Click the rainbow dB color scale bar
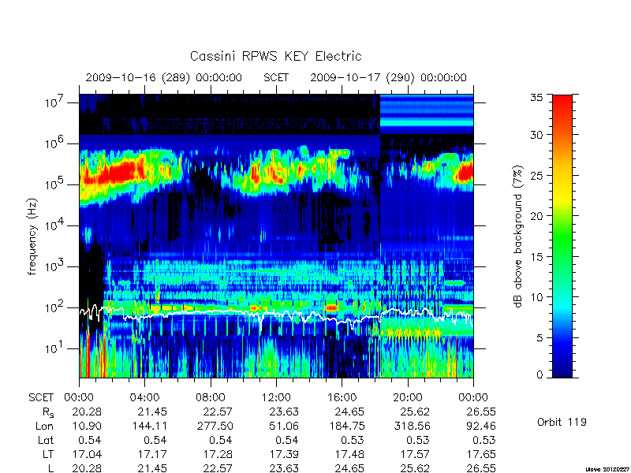Viewport: 631px width, 473px height. click(562, 236)
